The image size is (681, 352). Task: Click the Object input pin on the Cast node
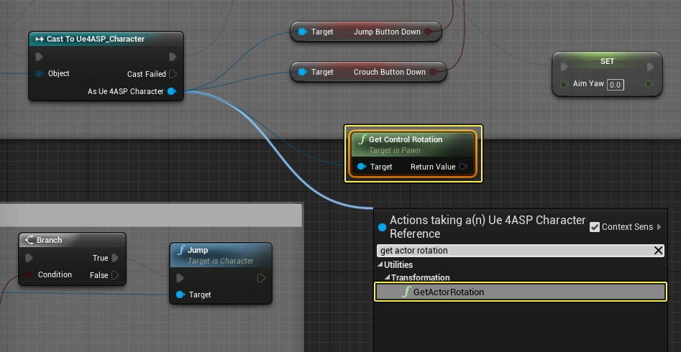(x=40, y=74)
